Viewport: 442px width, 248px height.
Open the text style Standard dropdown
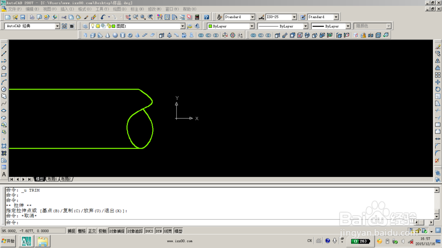(x=252, y=17)
